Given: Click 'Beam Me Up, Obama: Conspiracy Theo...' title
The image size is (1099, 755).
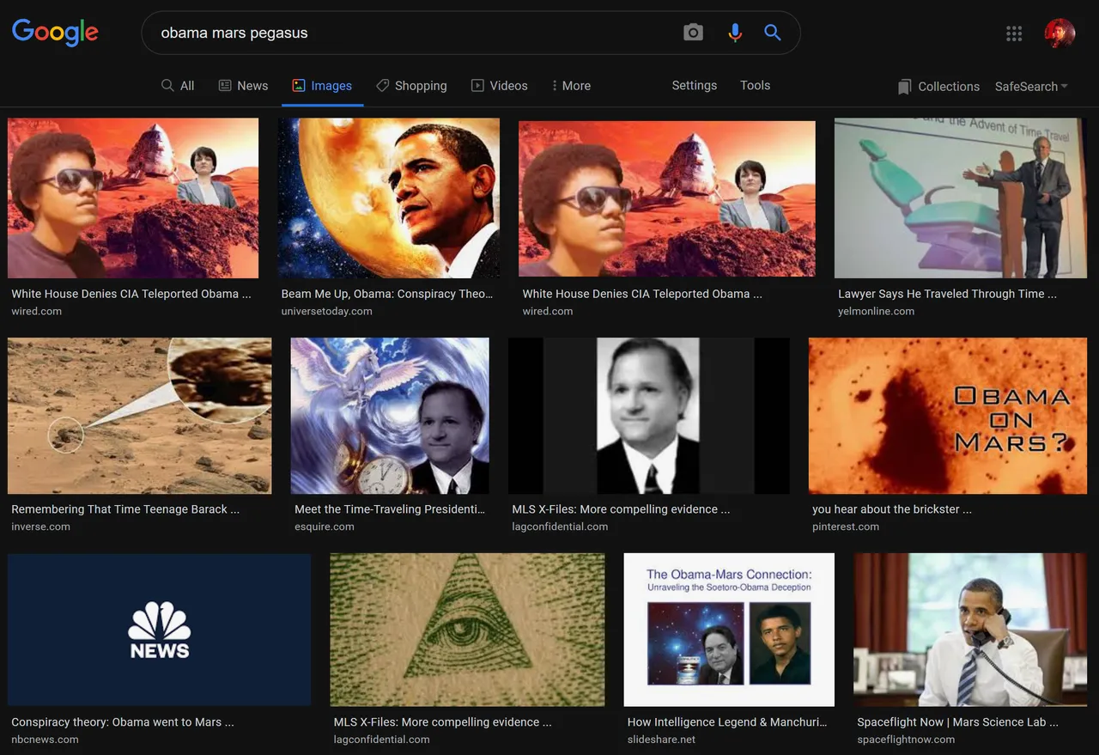Looking at the screenshot, I should tap(387, 294).
